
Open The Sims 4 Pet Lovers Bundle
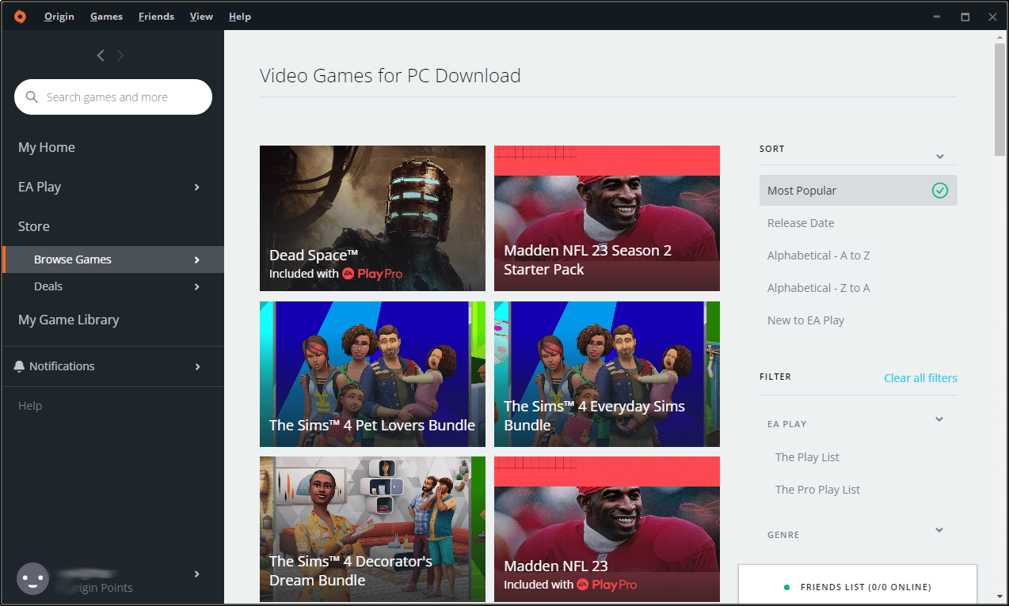[x=372, y=374]
